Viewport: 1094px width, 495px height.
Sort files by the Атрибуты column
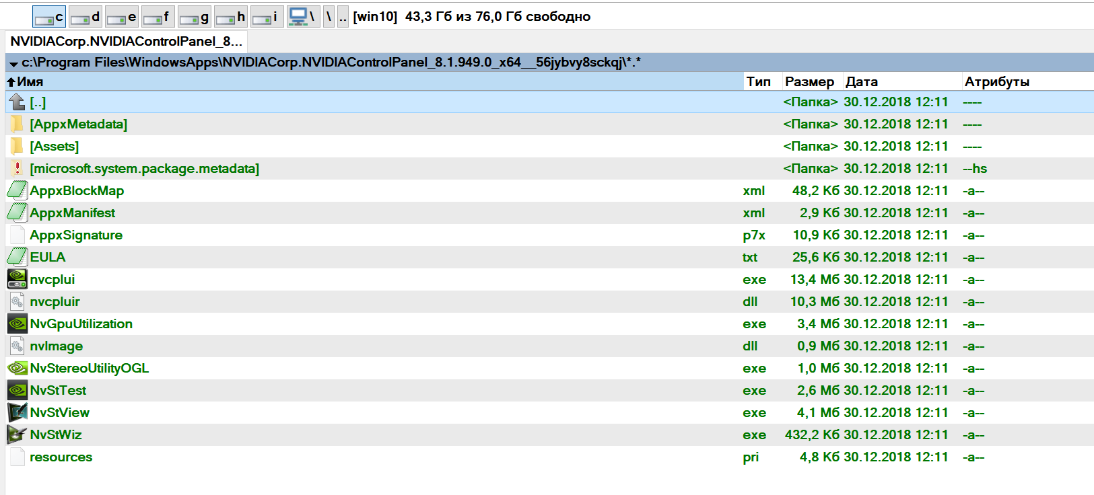click(x=1027, y=81)
